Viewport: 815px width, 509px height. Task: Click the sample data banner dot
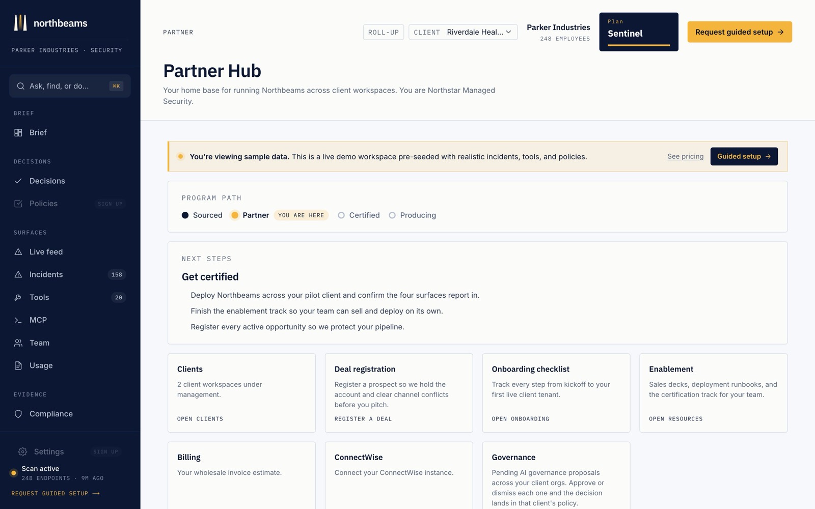(180, 156)
